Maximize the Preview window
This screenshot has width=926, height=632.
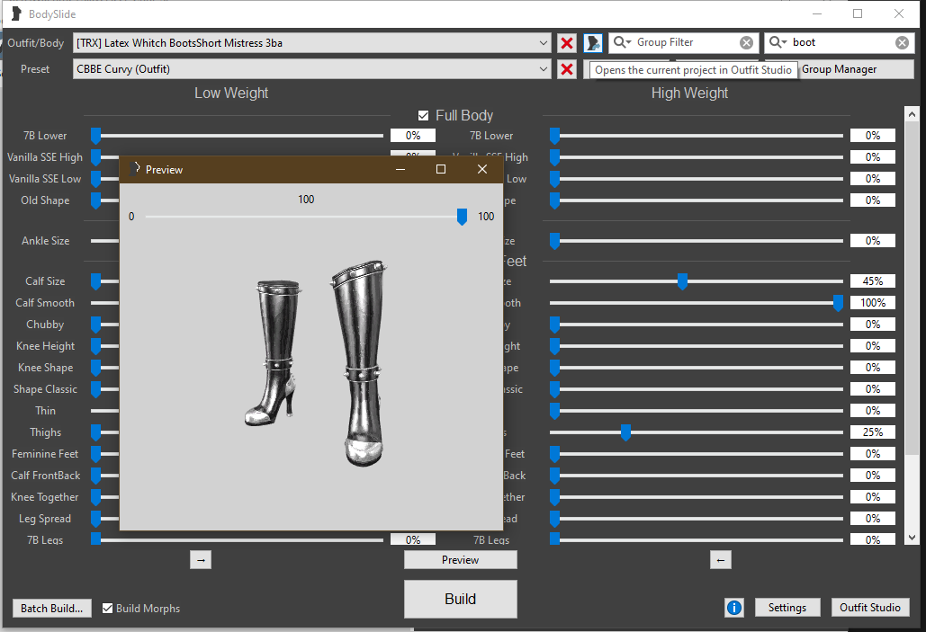pyautogui.click(x=441, y=169)
